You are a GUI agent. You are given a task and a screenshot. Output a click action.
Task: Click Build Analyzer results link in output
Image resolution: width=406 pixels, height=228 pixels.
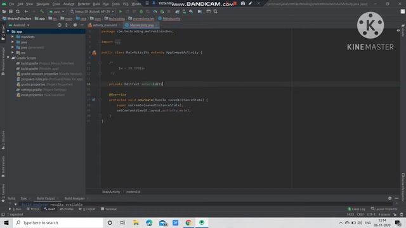pyautogui.click(x=34, y=205)
